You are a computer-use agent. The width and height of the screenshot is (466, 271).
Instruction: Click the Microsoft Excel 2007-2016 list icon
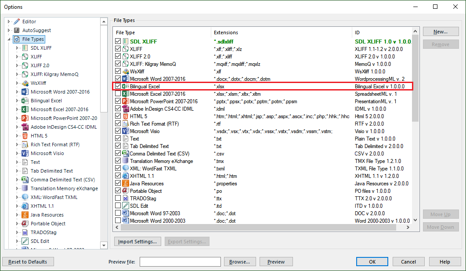pyautogui.click(x=126, y=94)
